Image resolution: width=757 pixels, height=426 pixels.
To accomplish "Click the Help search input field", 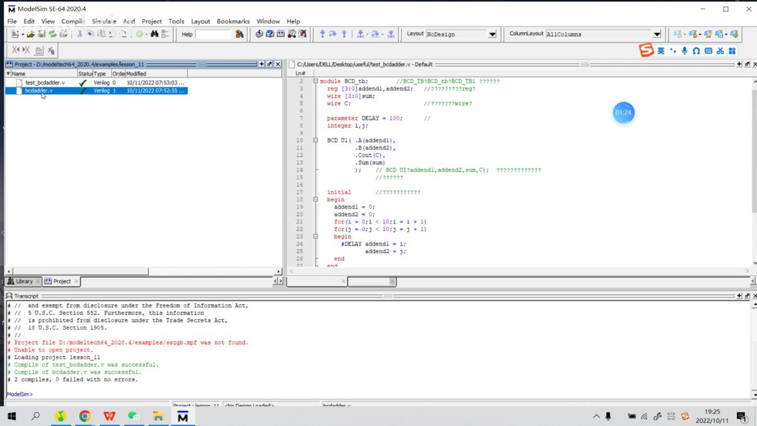I will click(x=214, y=34).
